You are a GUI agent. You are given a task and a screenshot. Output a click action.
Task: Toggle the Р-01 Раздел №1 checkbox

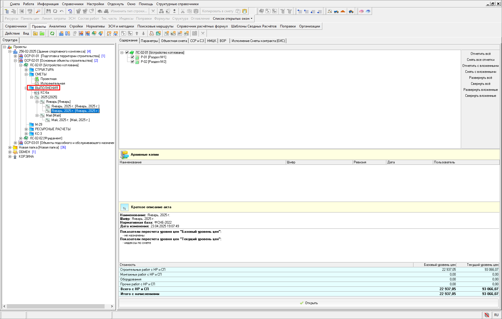133,57
